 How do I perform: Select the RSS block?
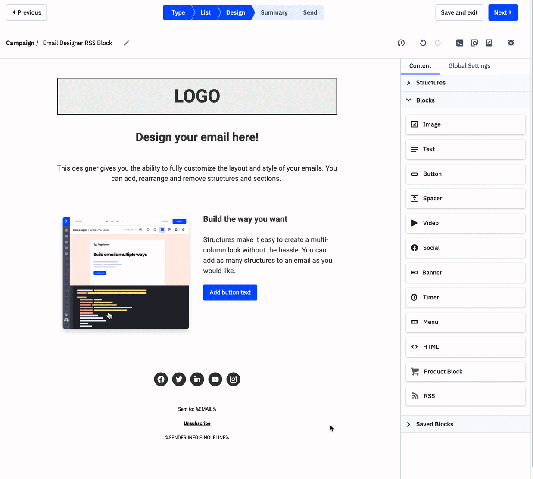click(465, 396)
